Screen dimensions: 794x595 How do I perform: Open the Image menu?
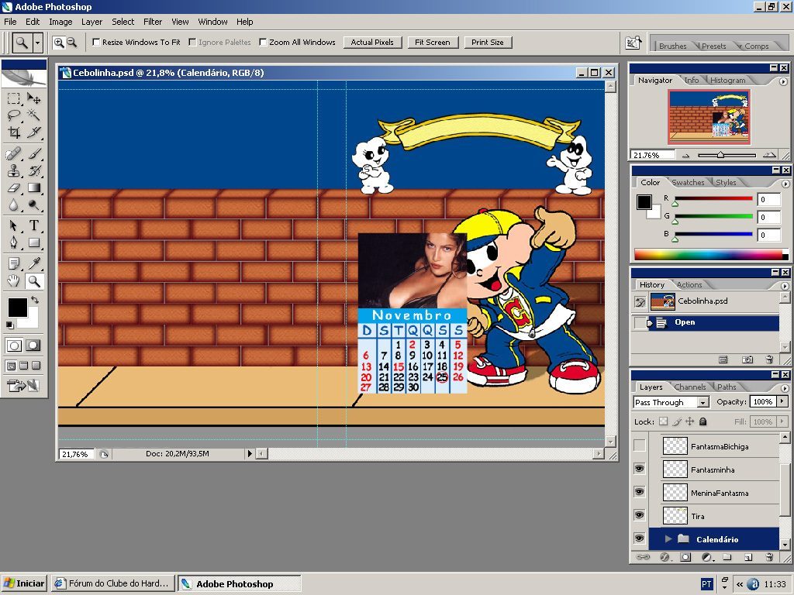click(60, 22)
